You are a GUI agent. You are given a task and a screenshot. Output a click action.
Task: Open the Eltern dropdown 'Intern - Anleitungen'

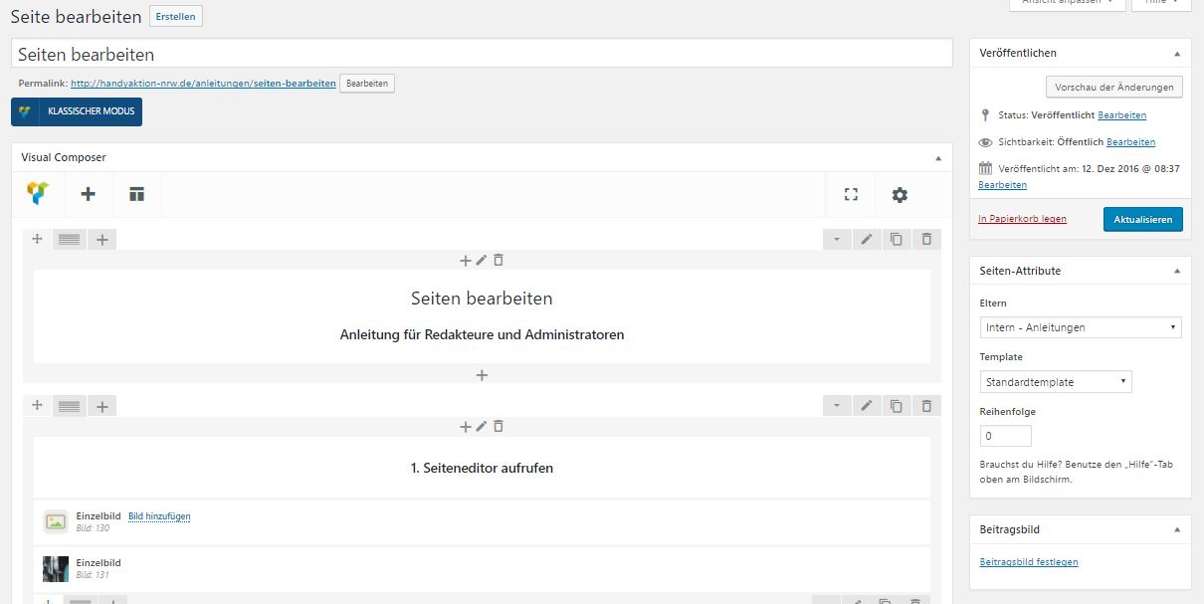pos(1081,327)
